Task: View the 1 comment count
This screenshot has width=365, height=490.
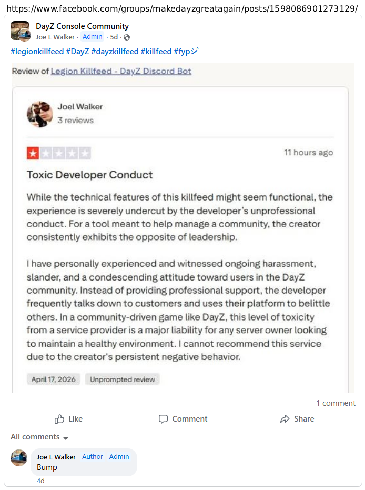Action: tap(336, 403)
